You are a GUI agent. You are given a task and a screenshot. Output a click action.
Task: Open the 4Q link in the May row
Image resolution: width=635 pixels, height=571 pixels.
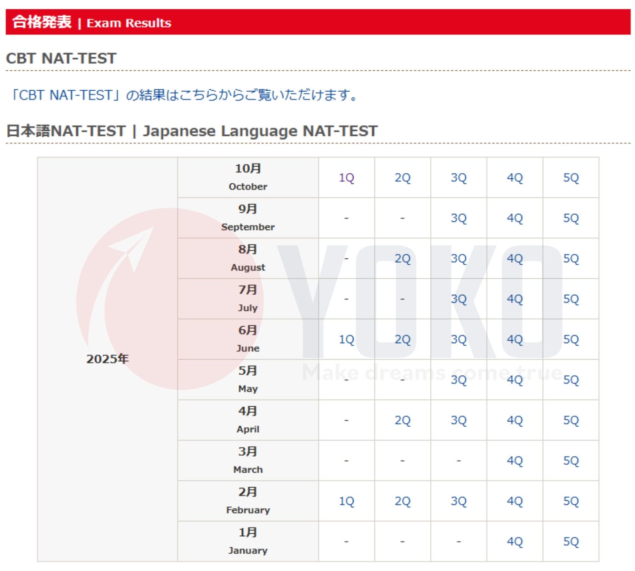tap(515, 380)
